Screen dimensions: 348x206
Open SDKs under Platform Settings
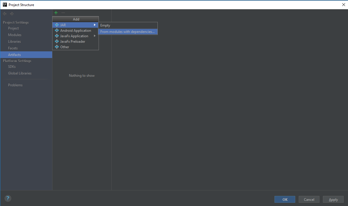tap(12, 67)
